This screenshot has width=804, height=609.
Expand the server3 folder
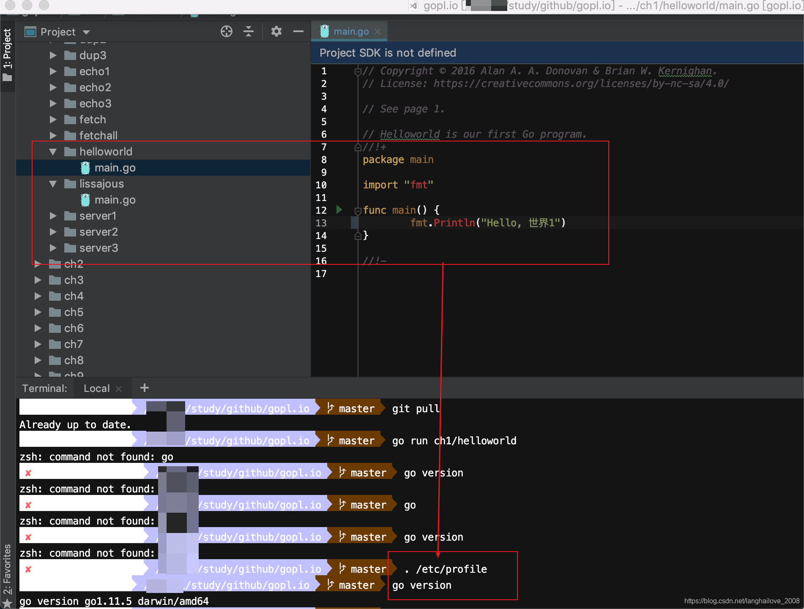coord(53,248)
